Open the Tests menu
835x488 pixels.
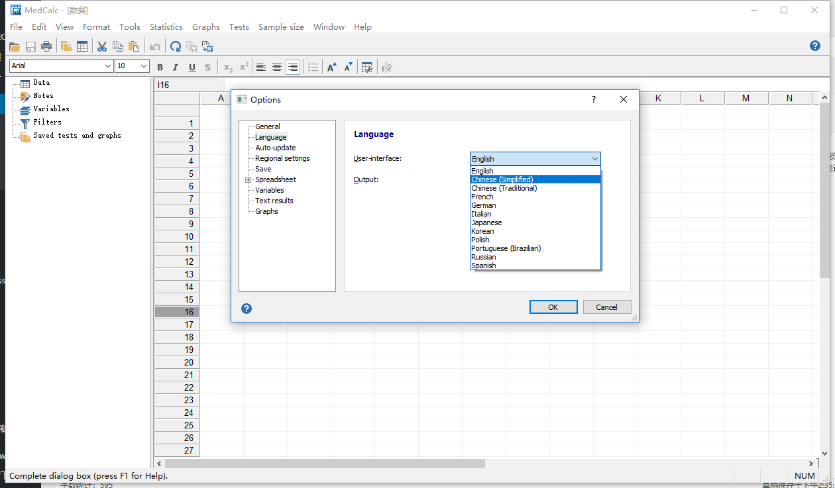click(239, 27)
